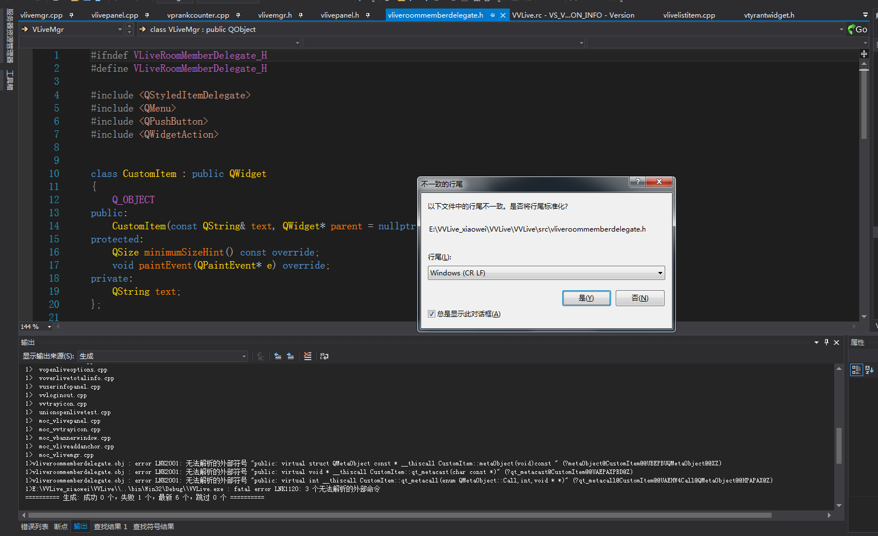Open the Server Explorer side tab
The image size is (878, 536).
[x=9, y=35]
